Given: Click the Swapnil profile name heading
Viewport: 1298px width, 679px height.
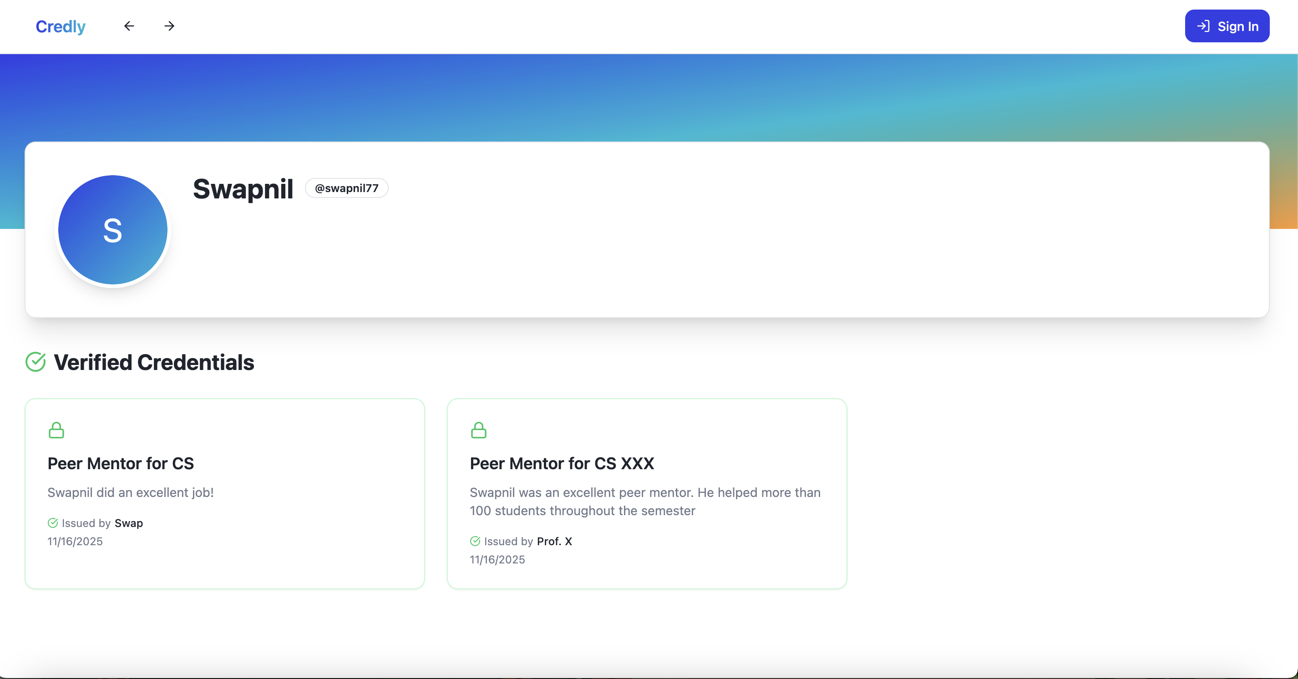Looking at the screenshot, I should (243, 189).
